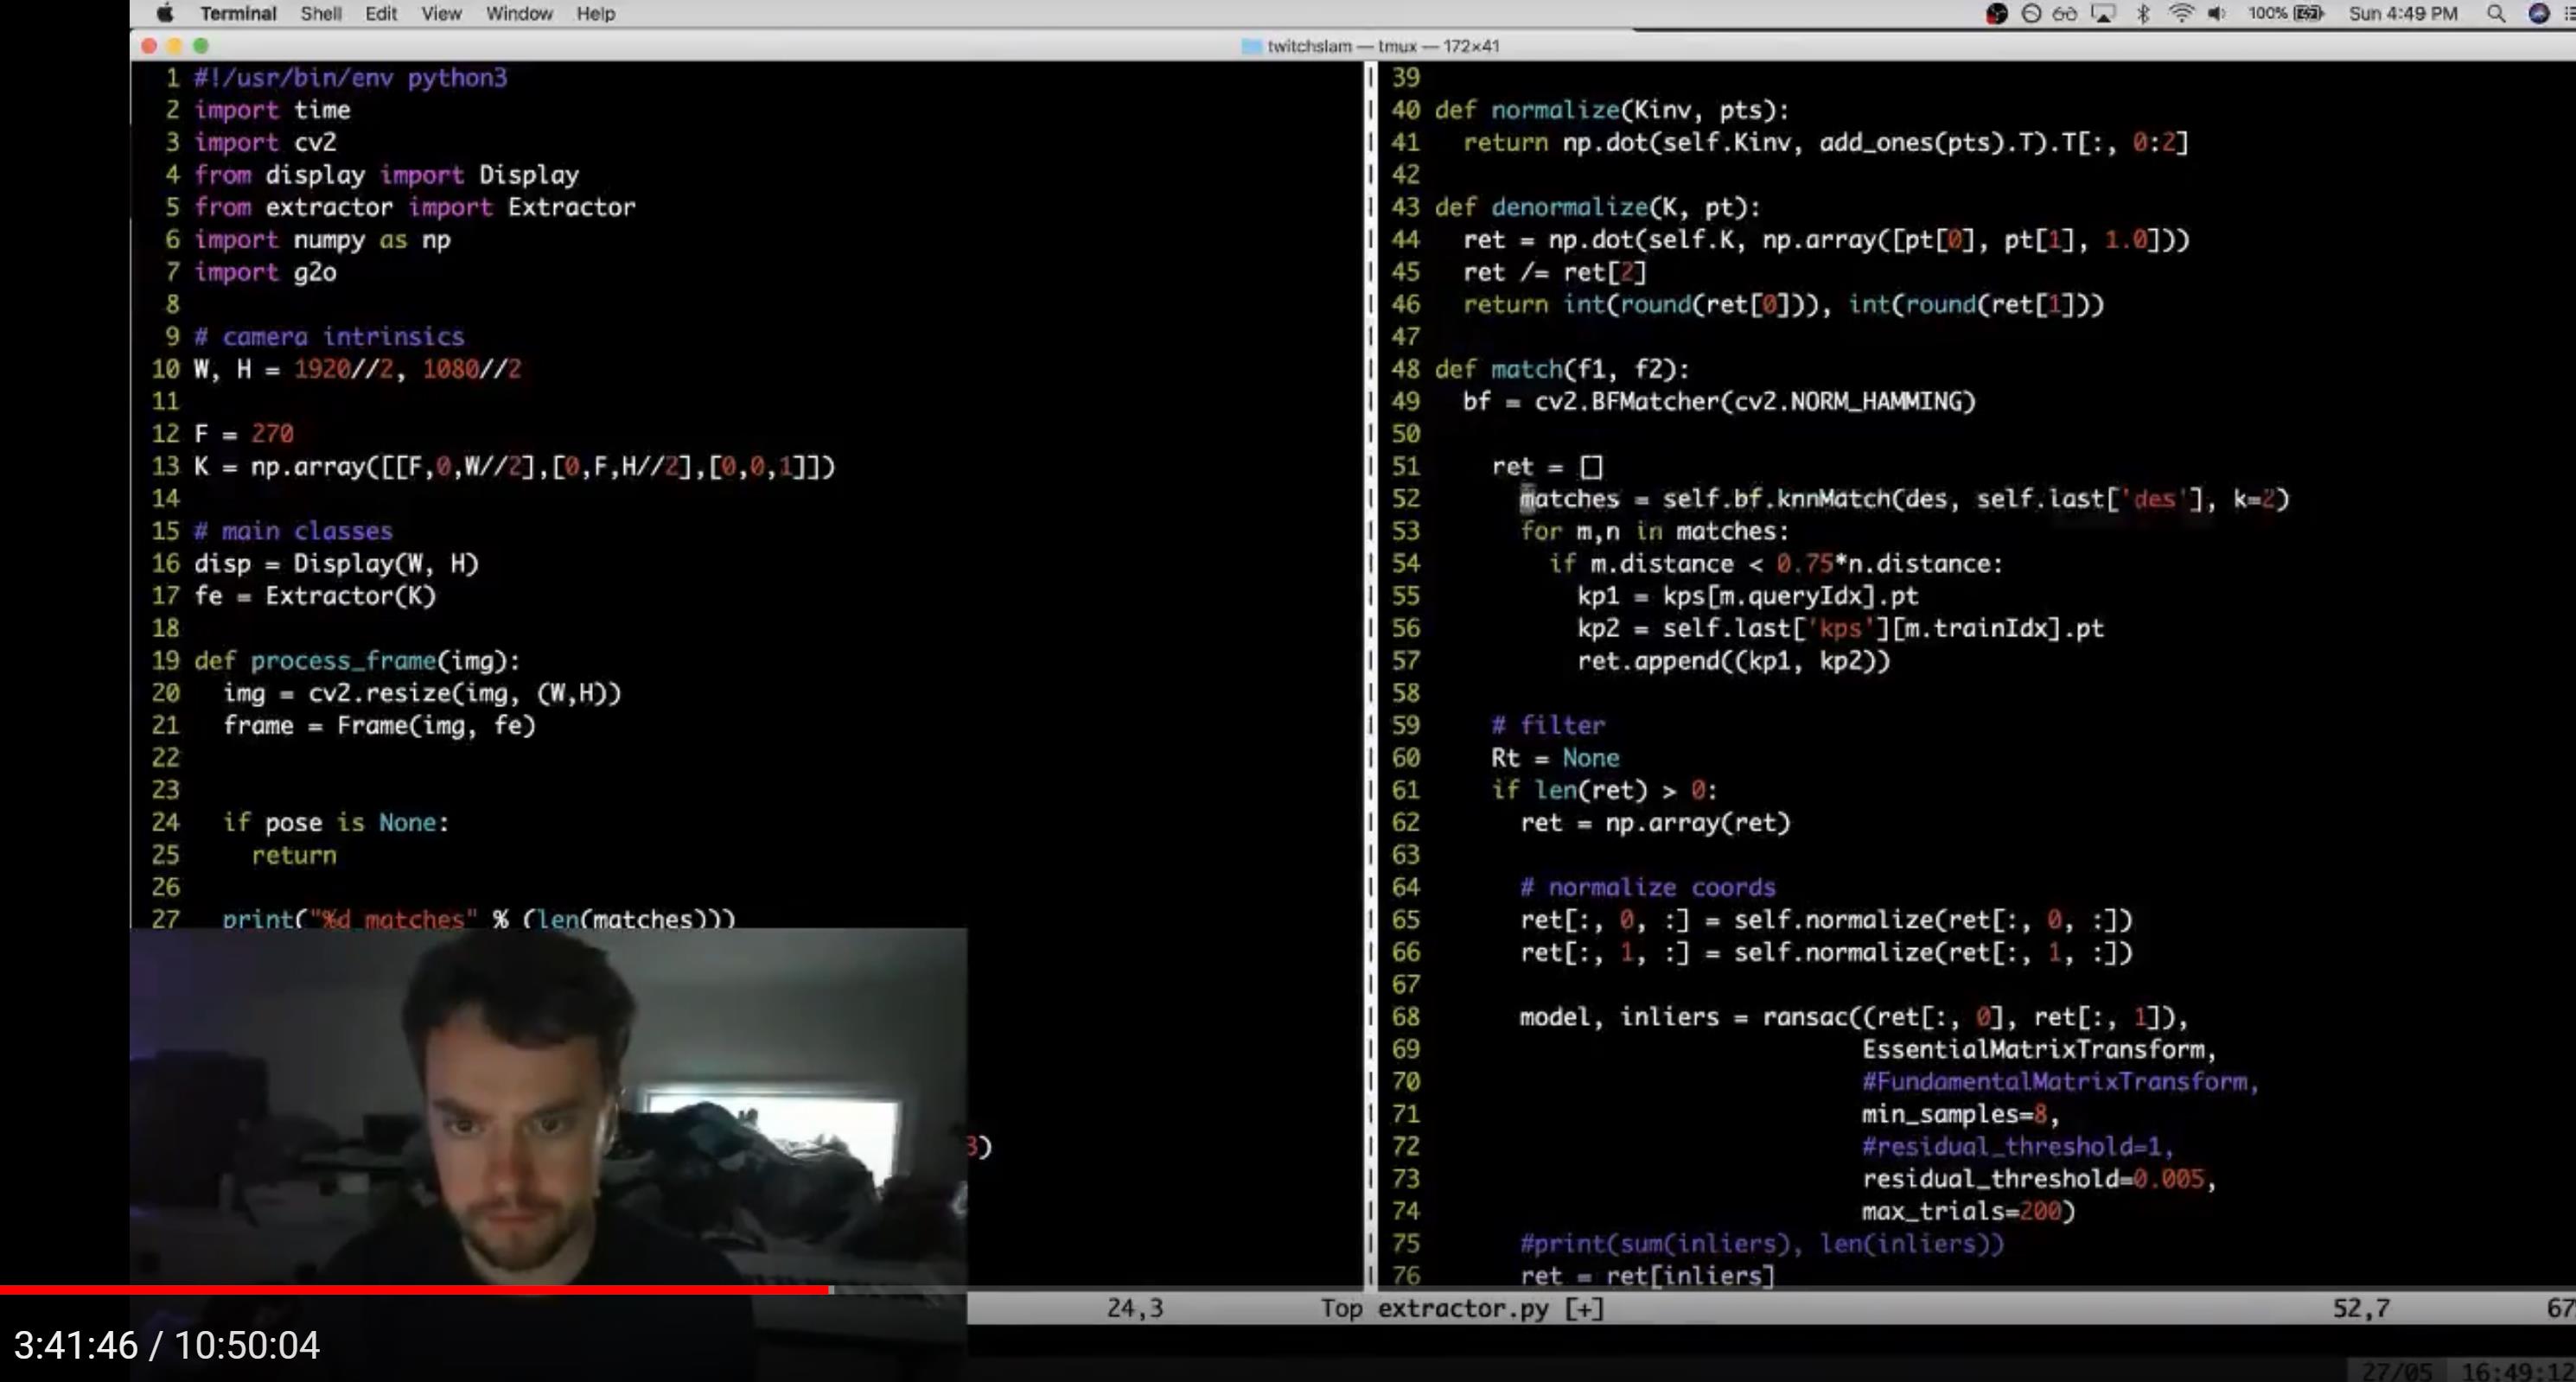Click the OBS status icon in menu bar
The height and width of the screenshot is (1382, 2576).
click(1996, 13)
